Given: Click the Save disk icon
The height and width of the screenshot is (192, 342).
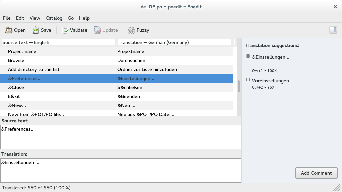Looking at the screenshot, I should 36,30.
